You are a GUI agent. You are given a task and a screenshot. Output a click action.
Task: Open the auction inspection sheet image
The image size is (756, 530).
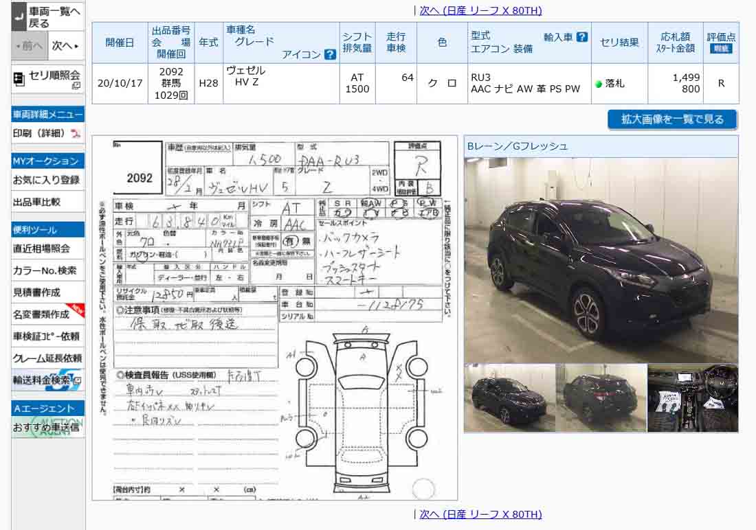coord(275,318)
